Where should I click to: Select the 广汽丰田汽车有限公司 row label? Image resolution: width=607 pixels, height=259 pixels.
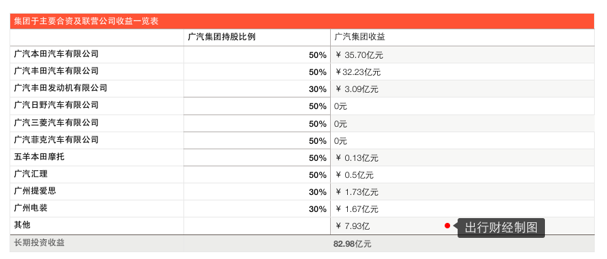56,71
